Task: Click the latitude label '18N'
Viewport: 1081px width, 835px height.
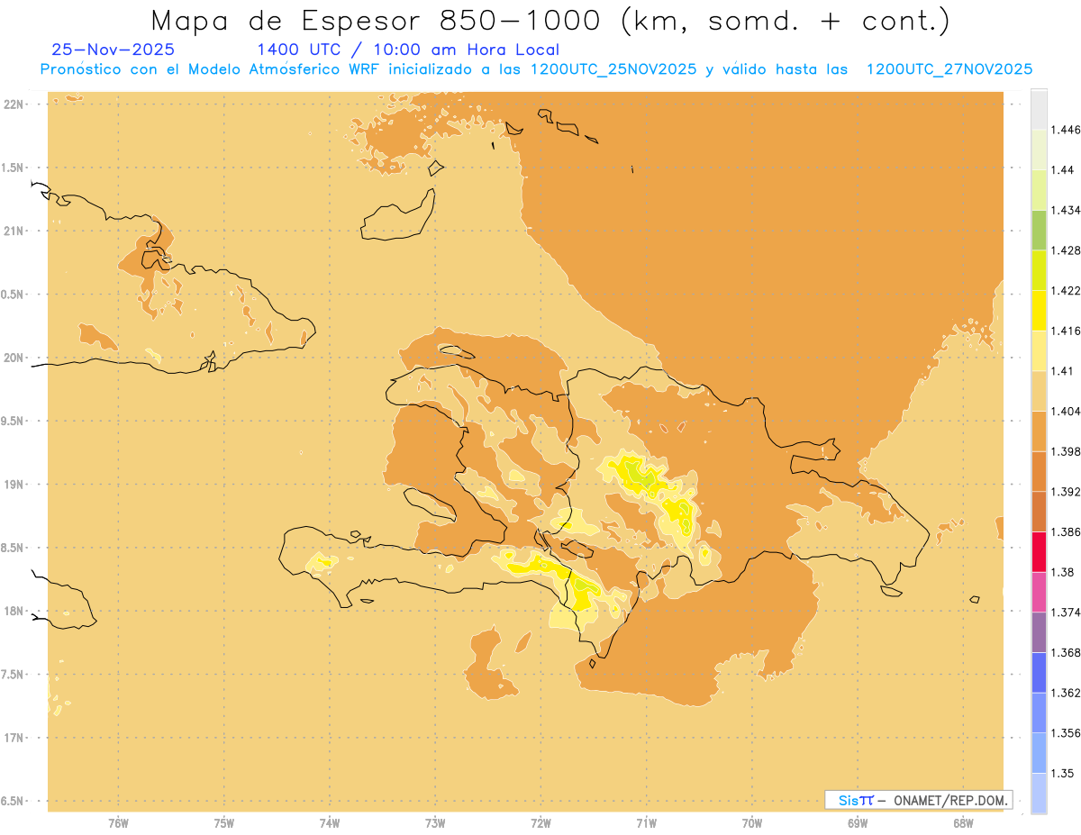Action: (14, 611)
